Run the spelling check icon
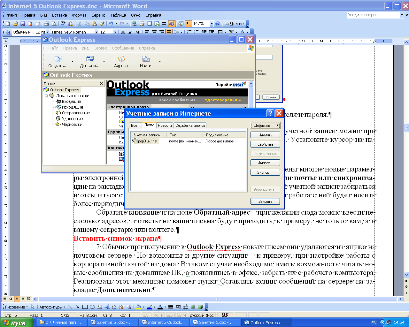Viewport: 409px width, 327px height. pyautogui.click(x=63, y=24)
